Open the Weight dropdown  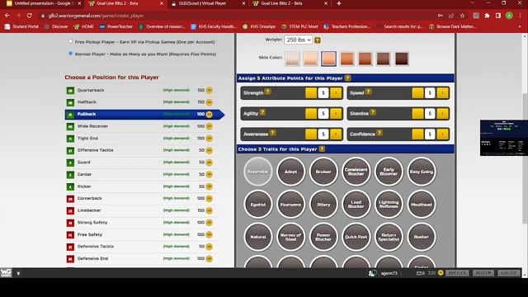click(298, 40)
